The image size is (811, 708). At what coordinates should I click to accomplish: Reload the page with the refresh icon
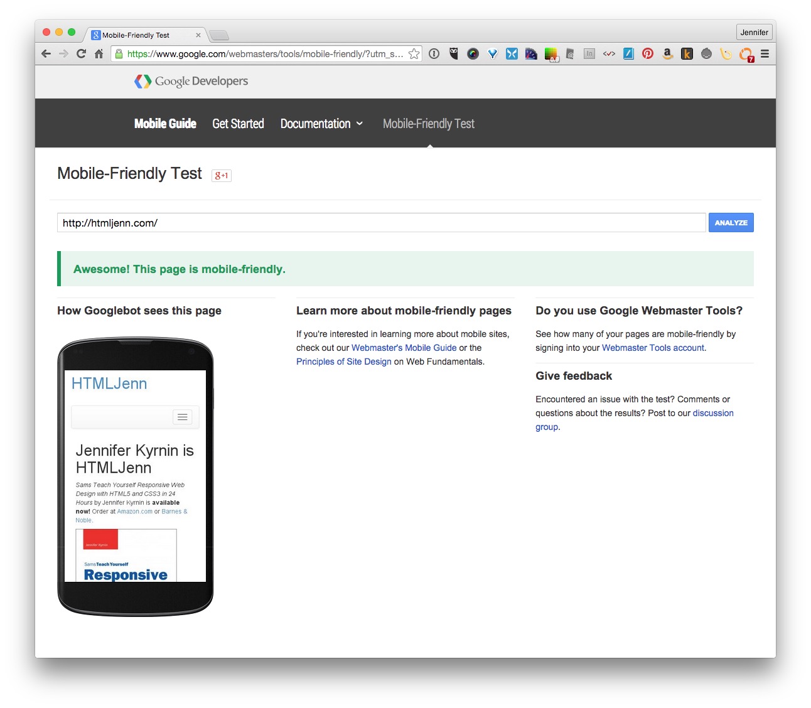pyautogui.click(x=81, y=54)
